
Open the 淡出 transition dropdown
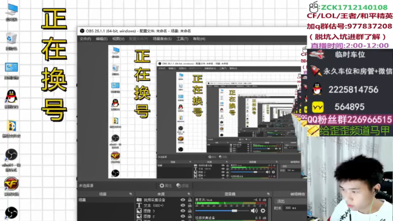point(291,201)
